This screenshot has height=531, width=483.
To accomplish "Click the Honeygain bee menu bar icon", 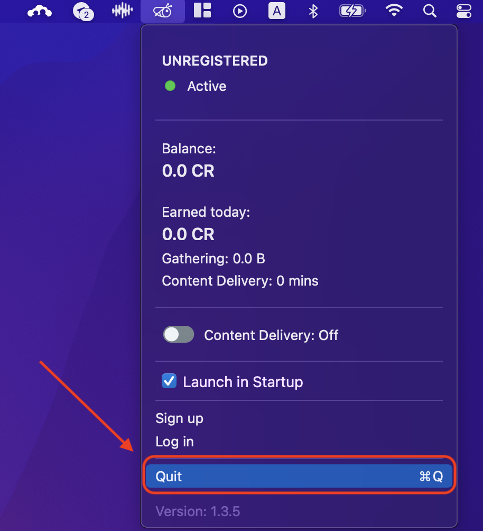I will (163, 11).
